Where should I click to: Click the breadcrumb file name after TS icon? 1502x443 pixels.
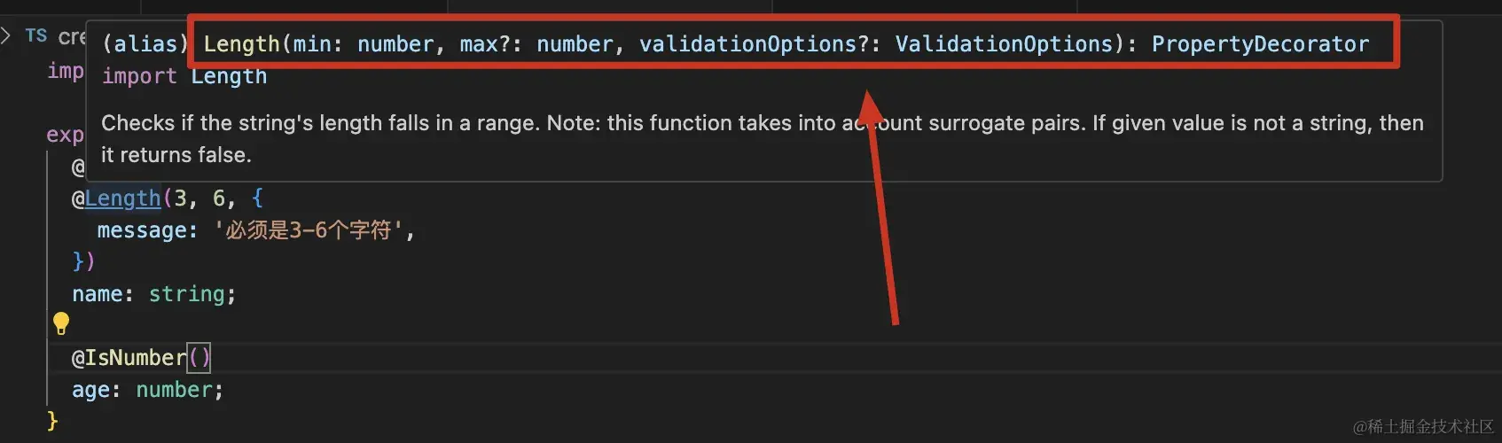pos(72,36)
